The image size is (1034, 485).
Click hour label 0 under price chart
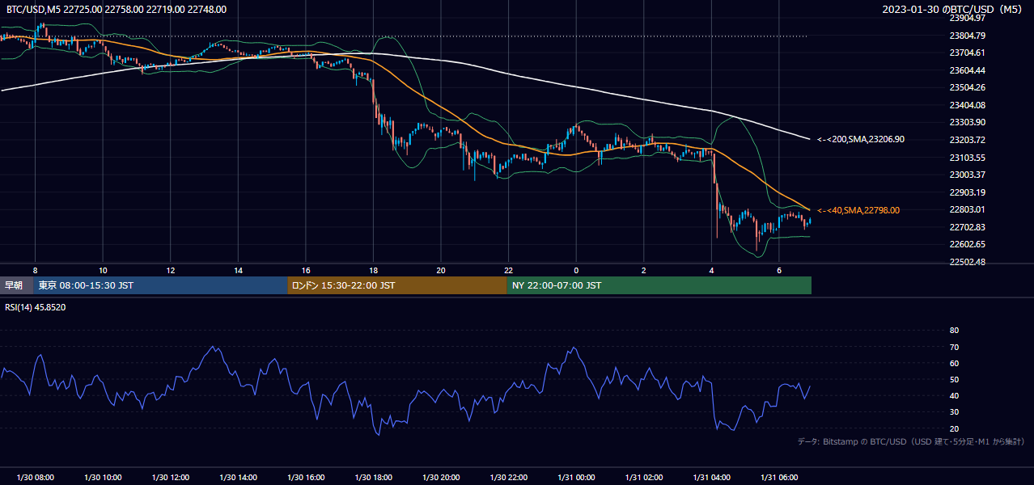[576, 270]
